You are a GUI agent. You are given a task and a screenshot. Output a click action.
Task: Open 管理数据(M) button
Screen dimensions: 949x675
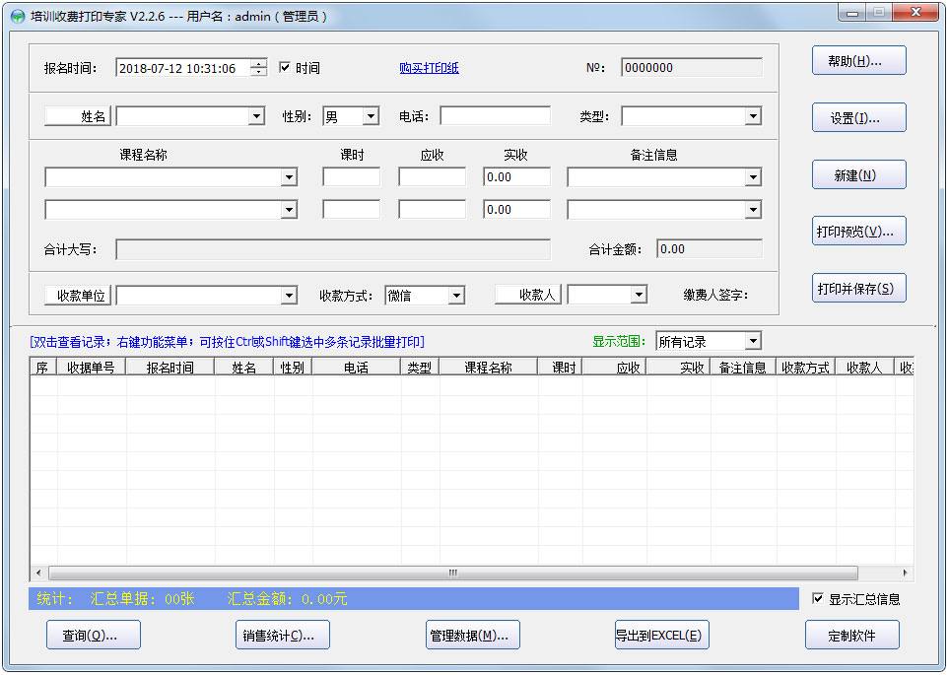(473, 635)
